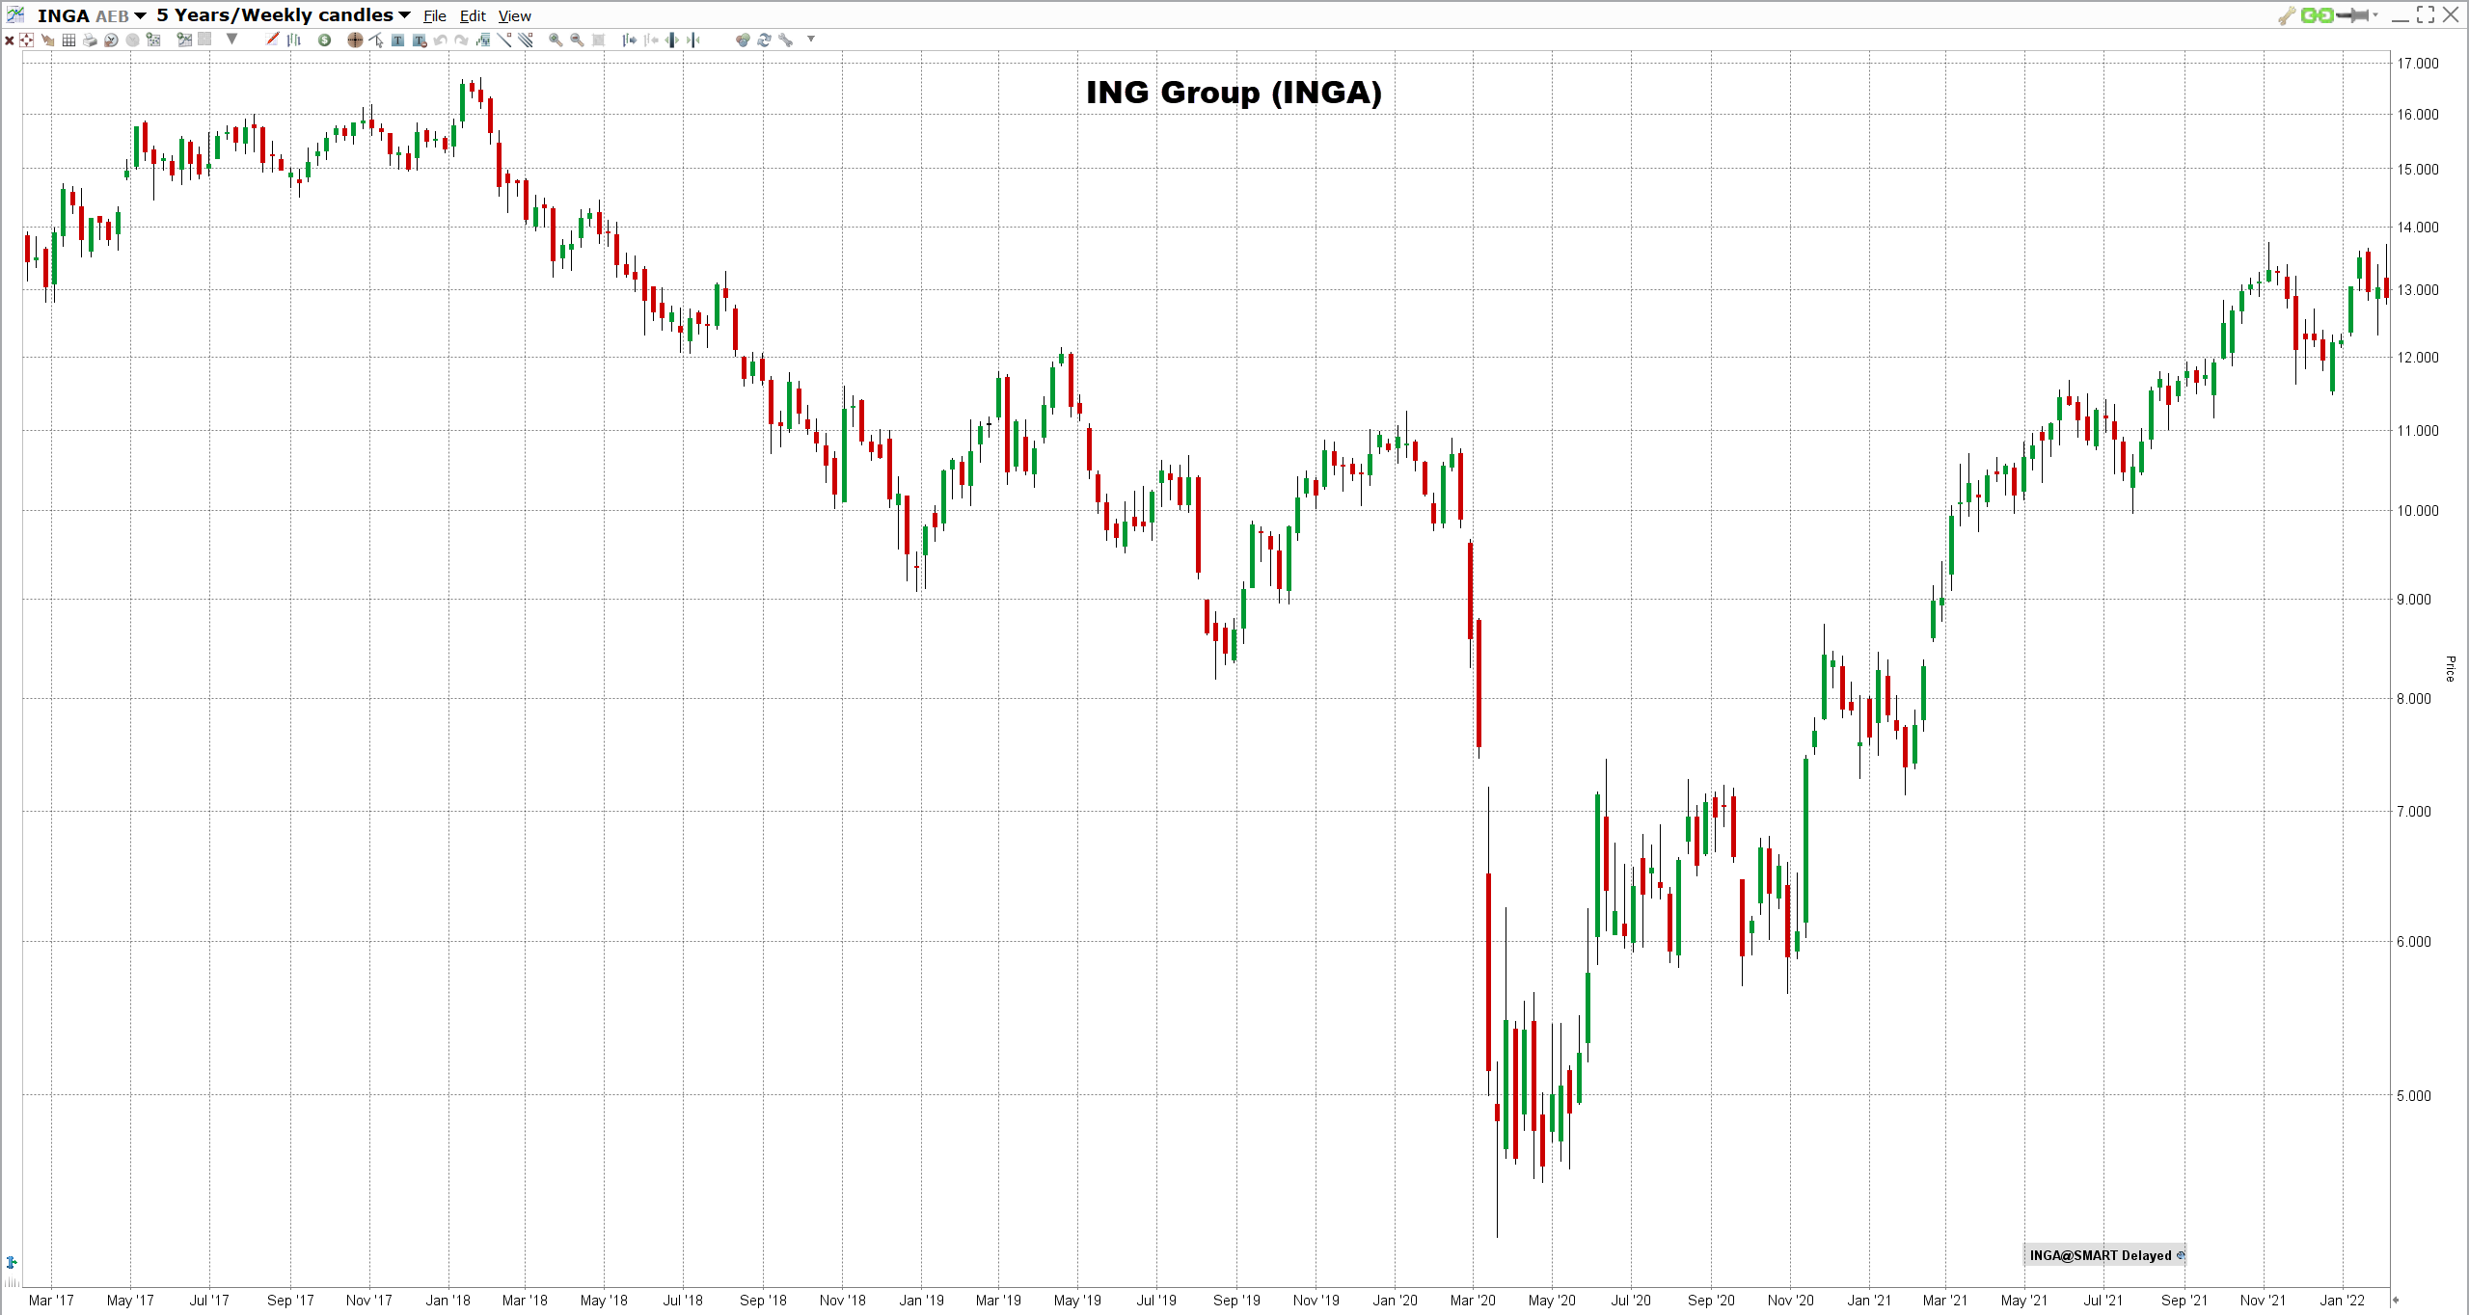The image size is (2469, 1315).
Task: Click the INGA@SMART Delayed data label
Action: [2104, 1255]
